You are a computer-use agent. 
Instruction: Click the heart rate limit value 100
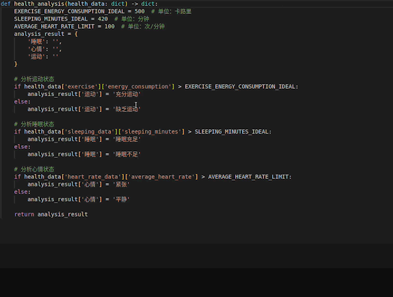coord(109,26)
